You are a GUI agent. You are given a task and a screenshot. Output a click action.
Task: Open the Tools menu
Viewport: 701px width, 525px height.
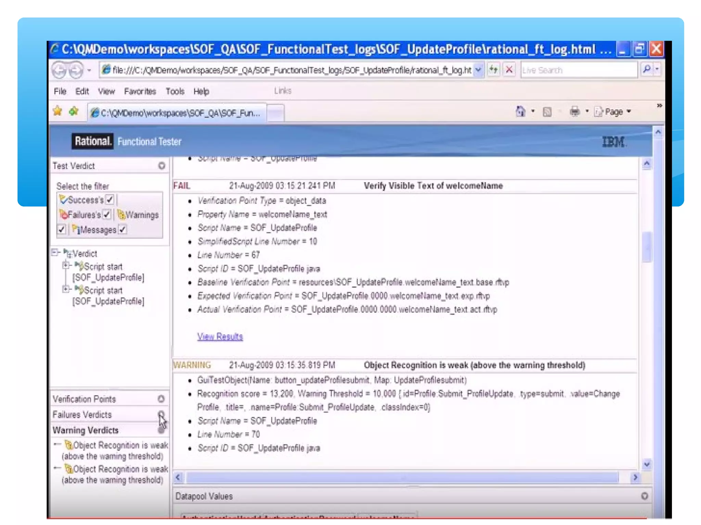[175, 91]
